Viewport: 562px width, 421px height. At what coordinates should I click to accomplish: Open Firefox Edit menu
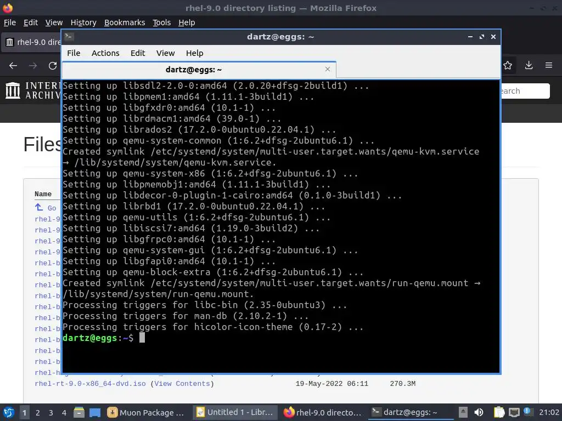click(31, 22)
